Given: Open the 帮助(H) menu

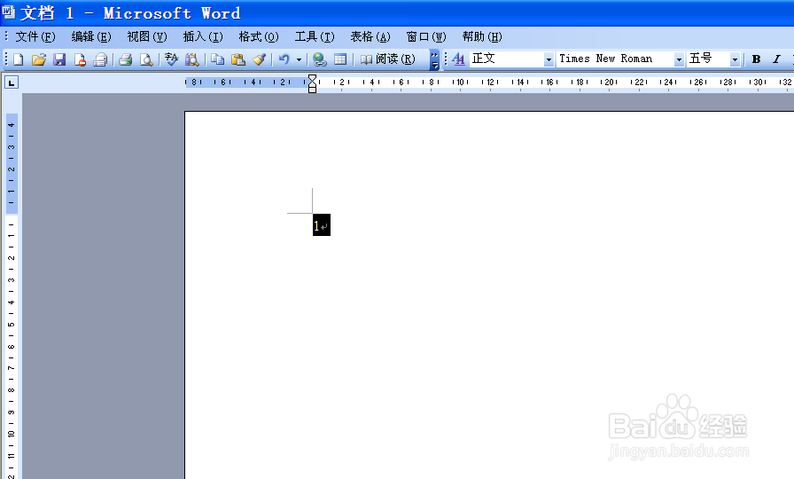Looking at the screenshot, I should tap(482, 37).
